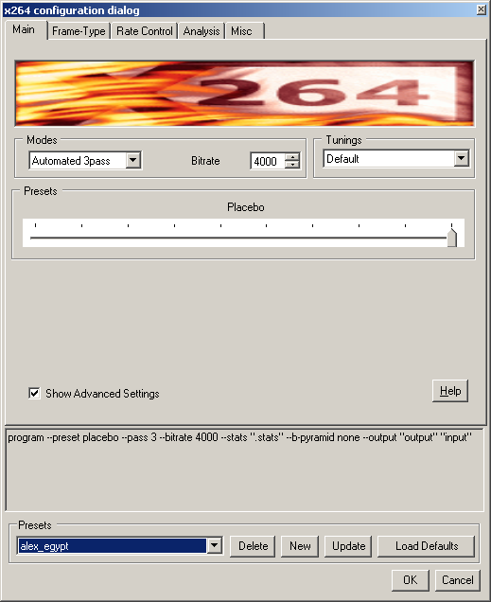Go to the Misc tab
Screen dimensions: 491x602
point(245,31)
